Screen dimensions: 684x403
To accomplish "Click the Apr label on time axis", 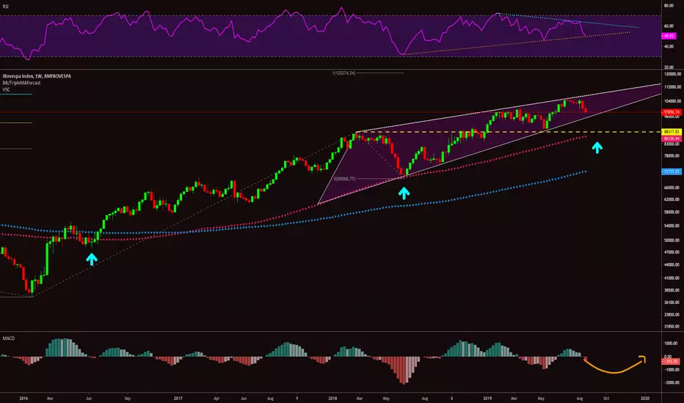I will tap(217, 398).
